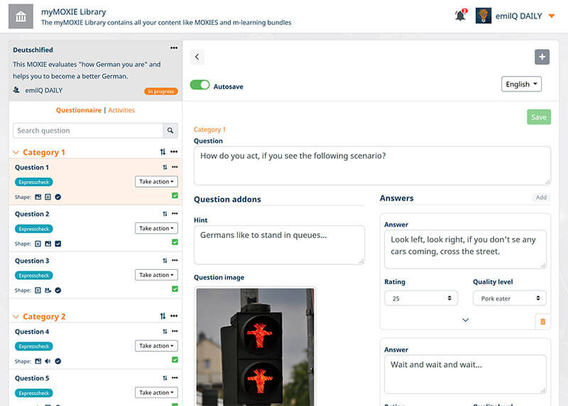Click the plus add button
Viewport: 568px width, 406px height.
542,57
